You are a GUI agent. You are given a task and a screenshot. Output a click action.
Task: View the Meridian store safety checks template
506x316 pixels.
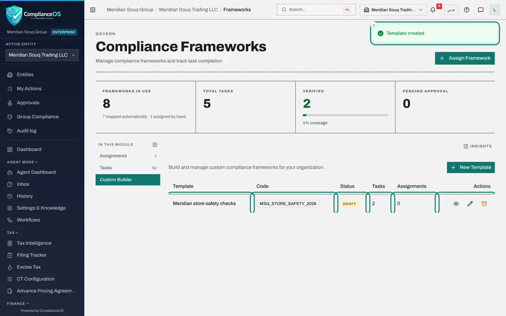[456, 204]
